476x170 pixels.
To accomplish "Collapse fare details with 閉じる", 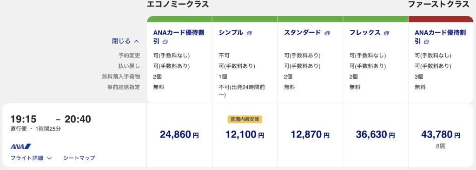I will pyautogui.click(x=126, y=41).
